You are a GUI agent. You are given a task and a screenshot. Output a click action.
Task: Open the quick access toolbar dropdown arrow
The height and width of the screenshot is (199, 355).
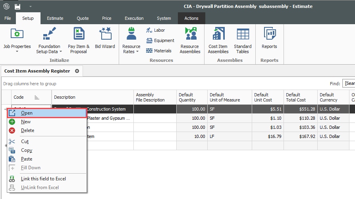(x=31, y=6)
